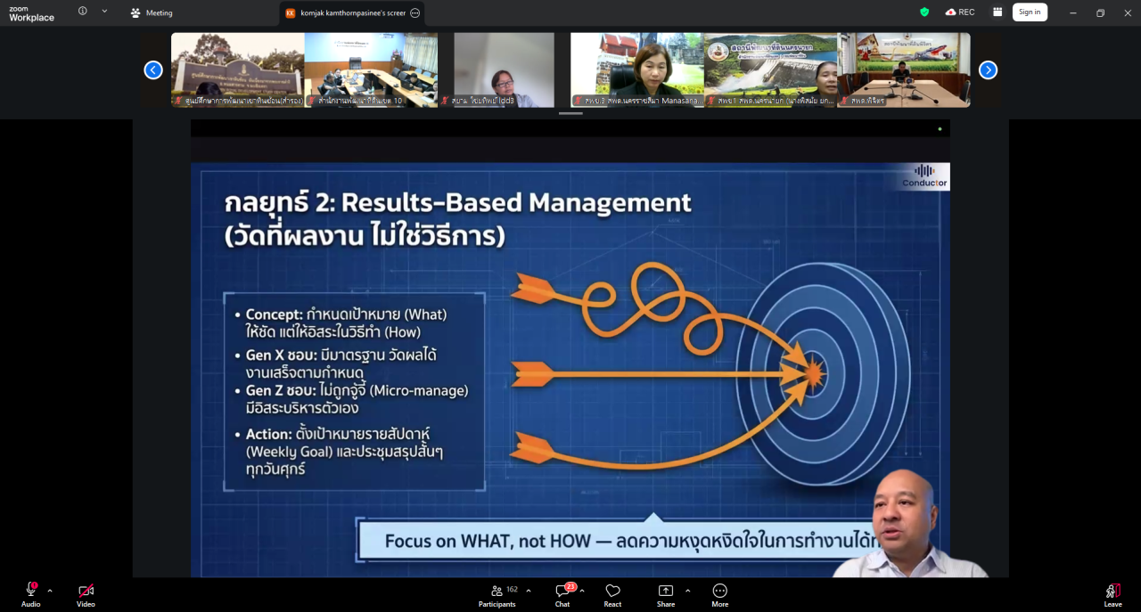The height and width of the screenshot is (612, 1141).
Task: Open the view layout icon beside Sign in
Action: [997, 12]
